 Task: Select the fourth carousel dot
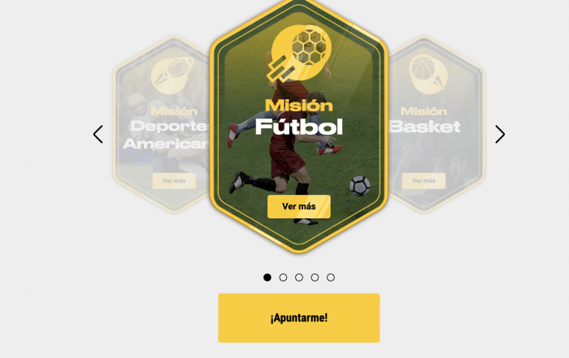pos(315,278)
